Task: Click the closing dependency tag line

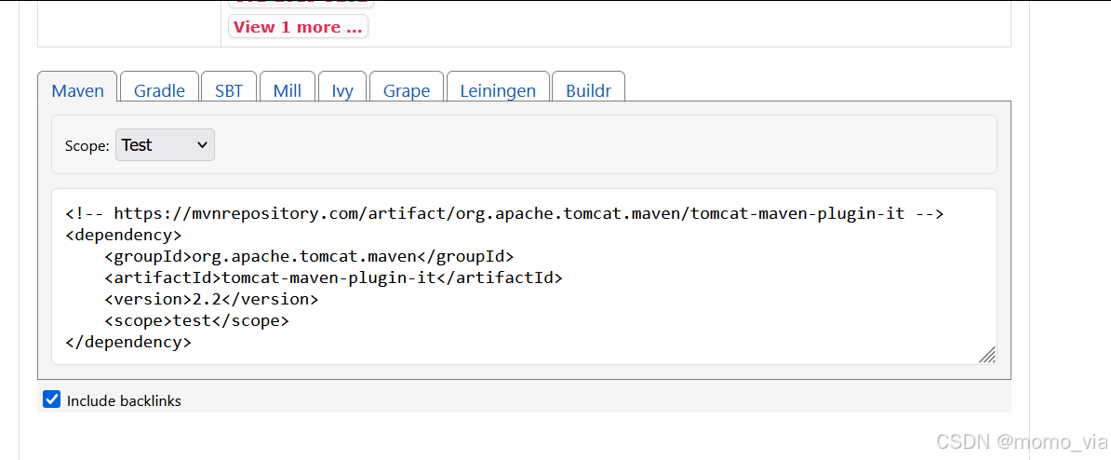Action: click(x=128, y=342)
